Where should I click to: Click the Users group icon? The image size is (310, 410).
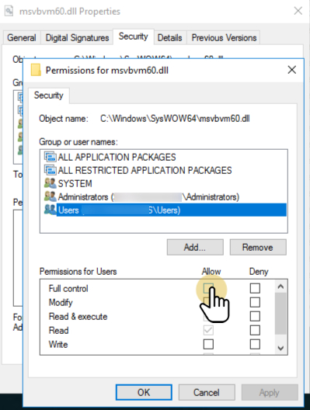coord(50,210)
